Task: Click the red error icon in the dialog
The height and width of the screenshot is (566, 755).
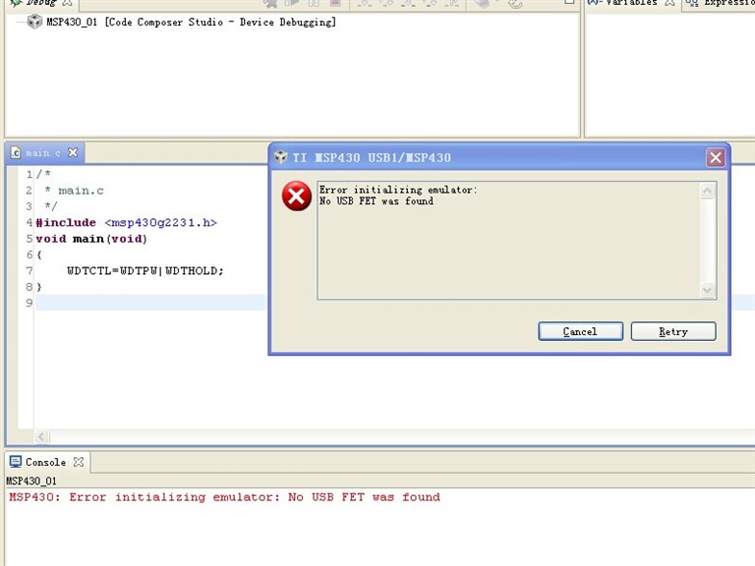Action: [297, 196]
